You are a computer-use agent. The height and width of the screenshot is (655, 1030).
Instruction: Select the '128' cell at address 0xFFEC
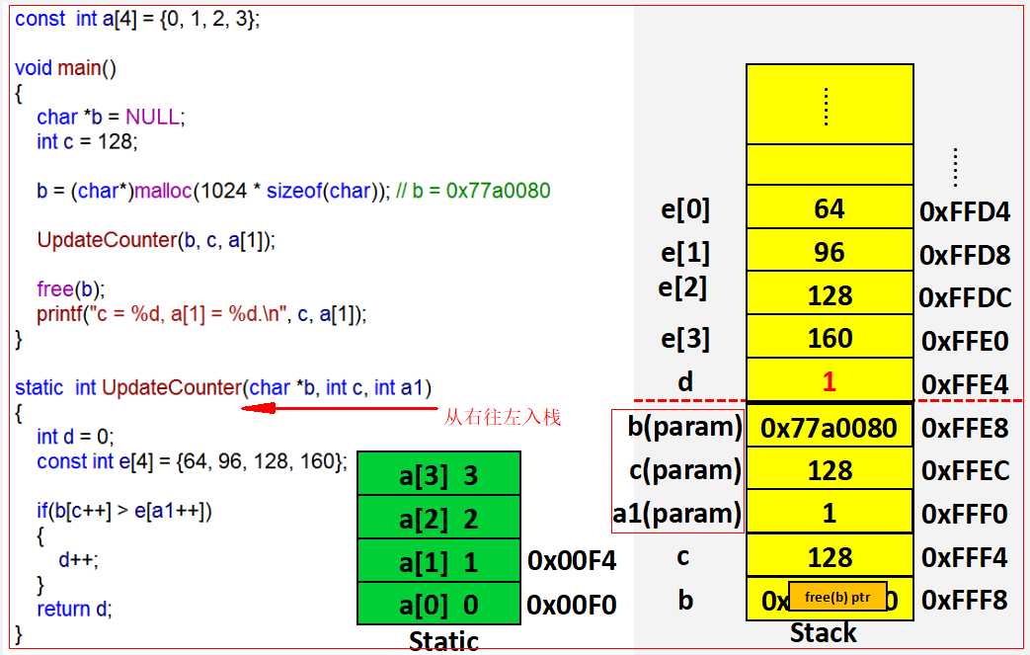tap(831, 469)
